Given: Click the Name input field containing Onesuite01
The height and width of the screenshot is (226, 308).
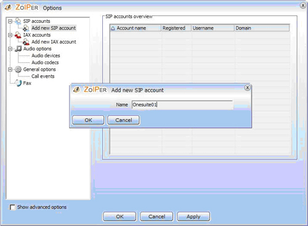Looking at the screenshot, I should (182, 105).
